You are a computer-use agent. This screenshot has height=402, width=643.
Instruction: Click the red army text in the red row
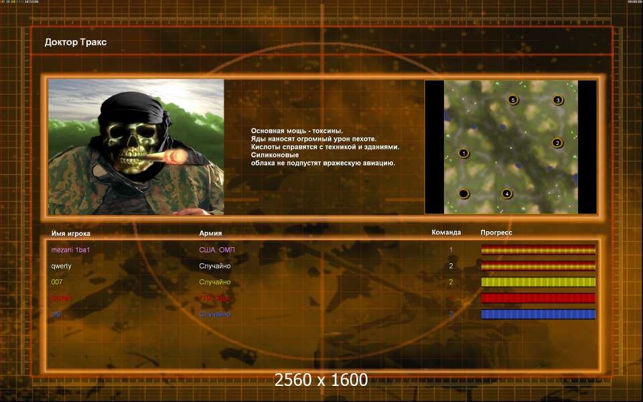point(214,298)
